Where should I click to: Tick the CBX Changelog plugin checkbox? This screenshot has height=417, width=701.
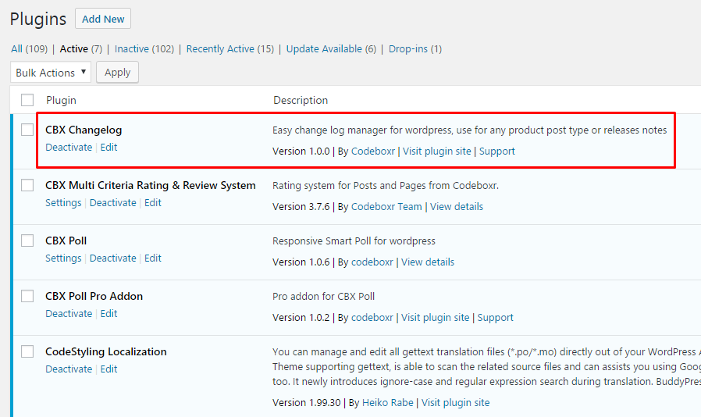[27, 130]
